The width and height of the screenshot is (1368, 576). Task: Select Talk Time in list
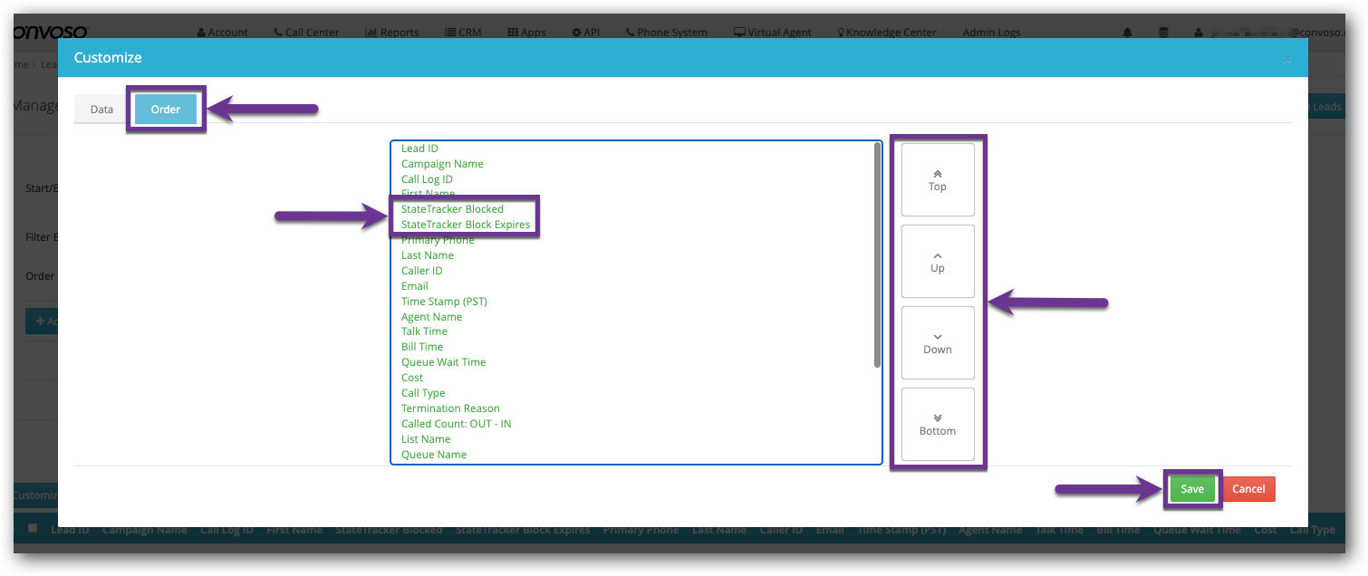tap(424, 331)
